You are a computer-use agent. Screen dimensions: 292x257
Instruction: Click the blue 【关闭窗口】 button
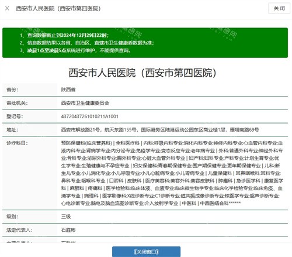tap(146, 252)
